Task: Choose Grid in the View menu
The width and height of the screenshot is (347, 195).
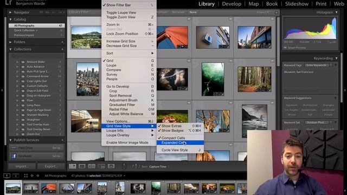Action: point(129,61)
